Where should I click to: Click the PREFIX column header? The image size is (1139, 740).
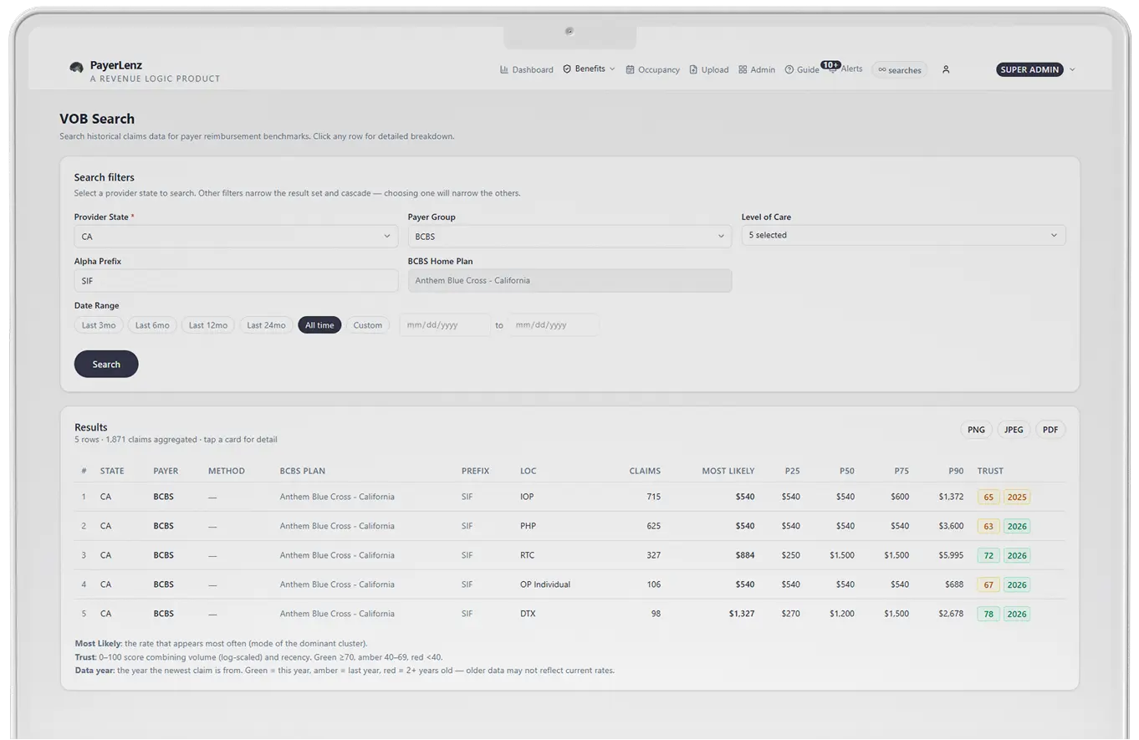pyautogui.click(x=475, y=471)
